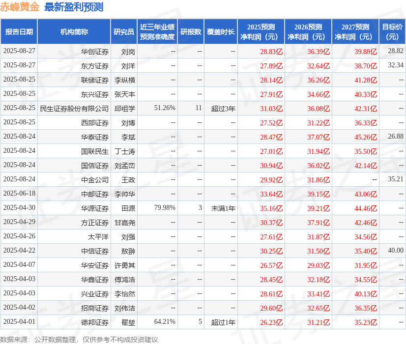Click the 数据来源 disclaimer footer text
This screenshot has height=344, width=406.
79,340
